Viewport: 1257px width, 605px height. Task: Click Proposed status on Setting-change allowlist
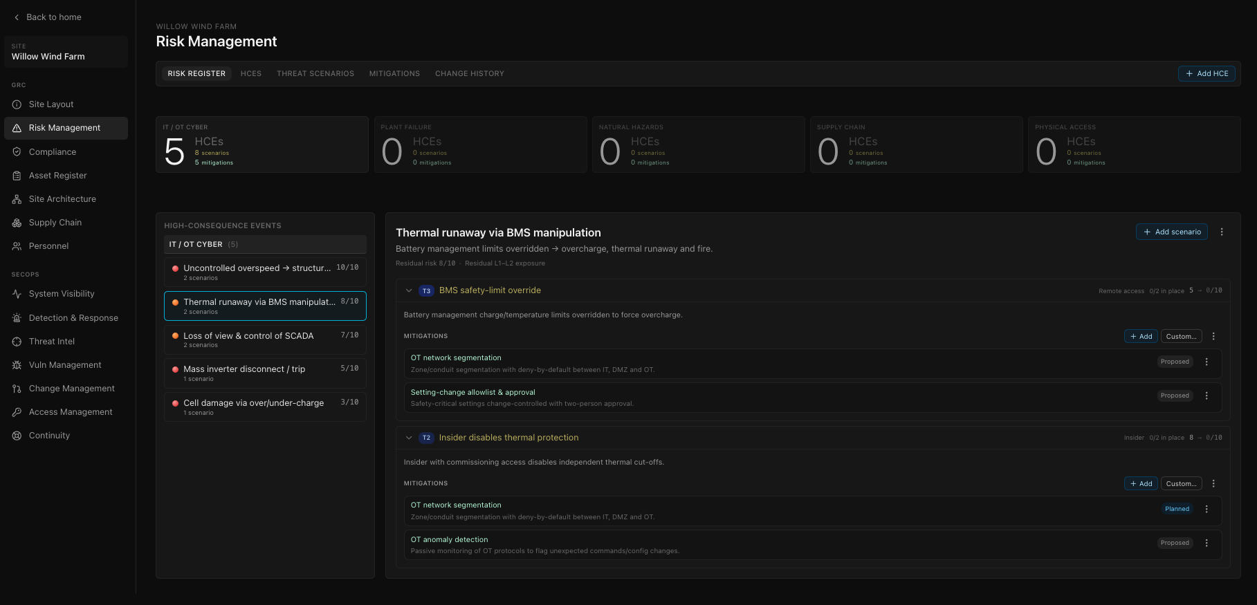click(1175, 396)
